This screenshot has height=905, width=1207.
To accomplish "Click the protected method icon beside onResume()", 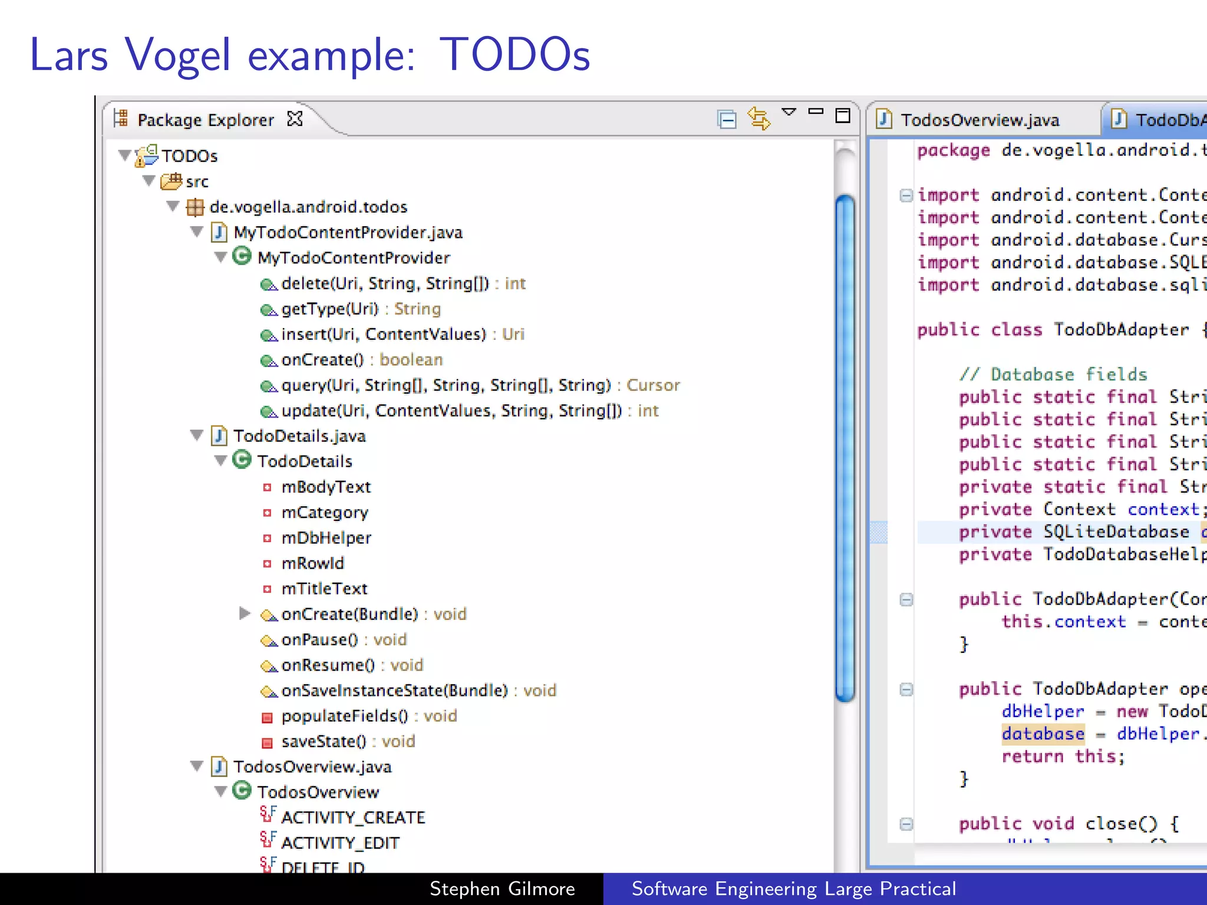I will [x=269, y=666].
